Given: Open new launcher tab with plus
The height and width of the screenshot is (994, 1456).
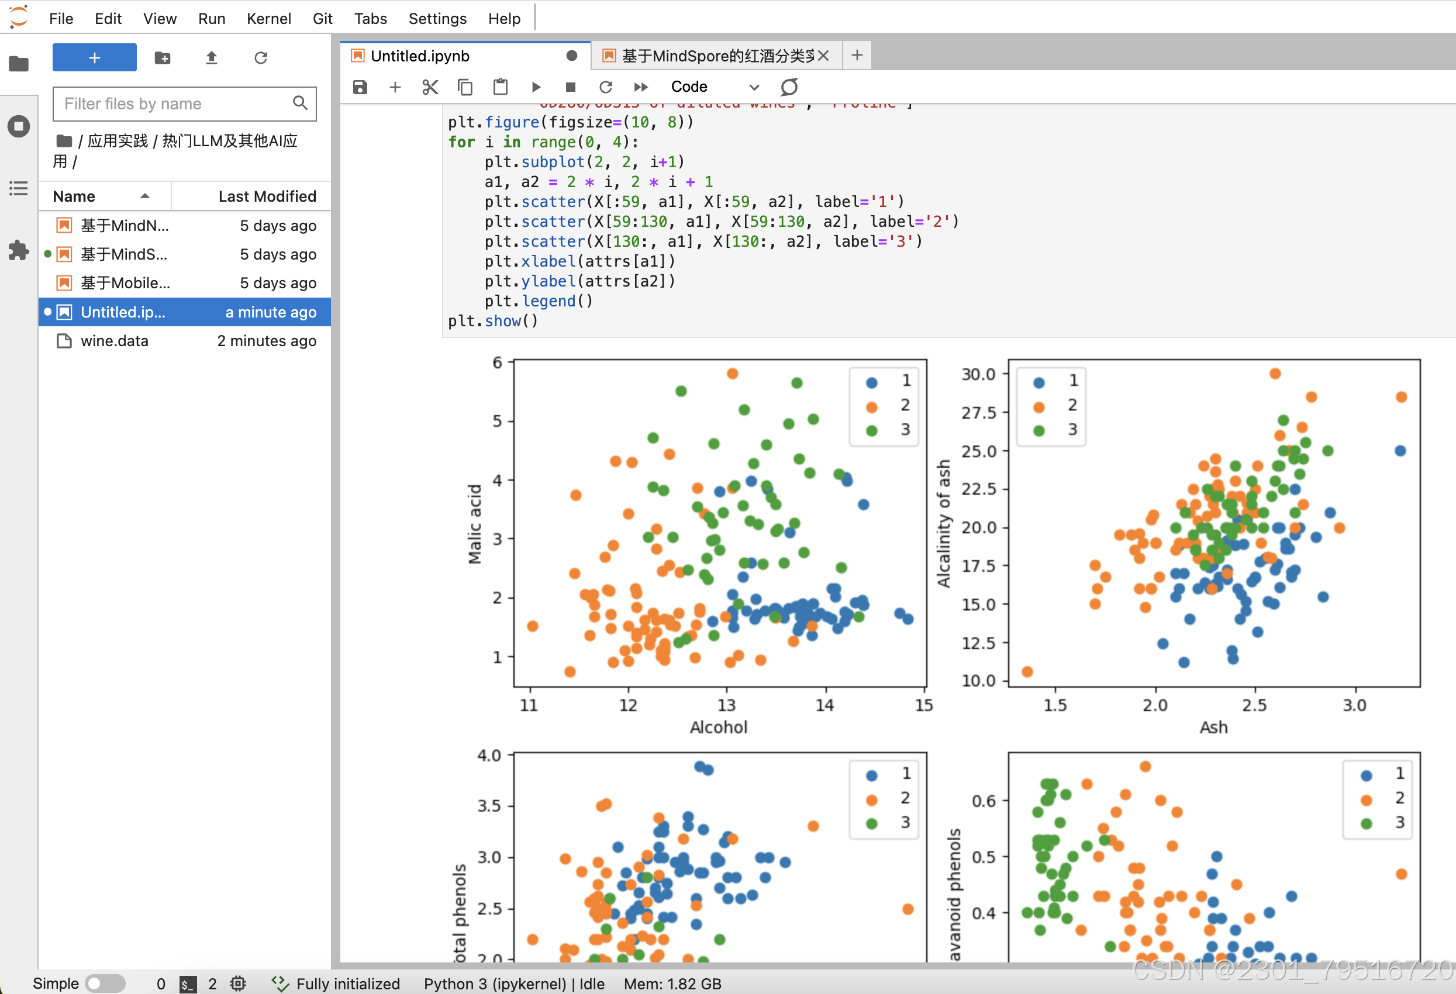Looking at the screenshot, I should pos(857,56).
